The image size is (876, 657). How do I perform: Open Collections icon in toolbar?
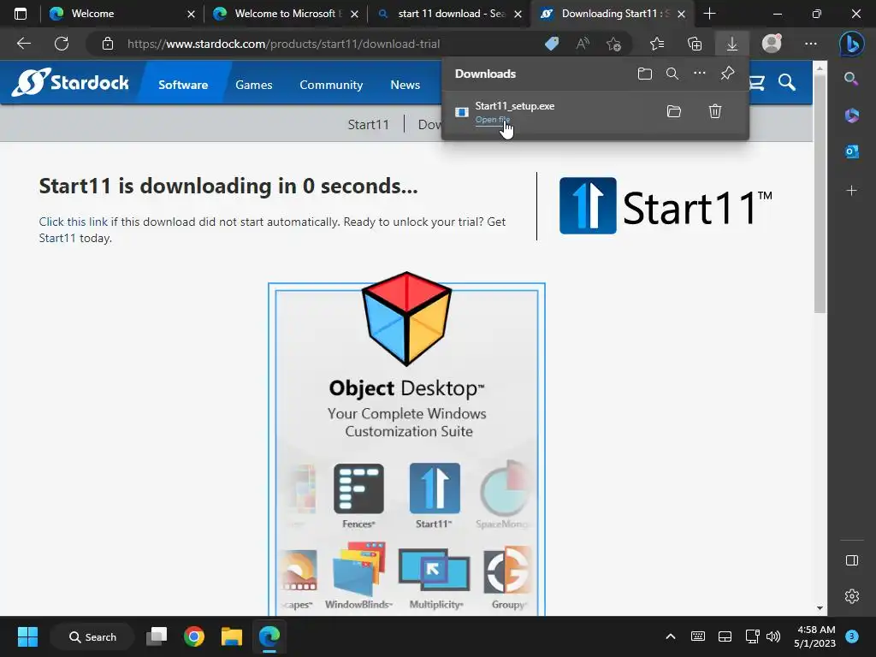[695, 44]
